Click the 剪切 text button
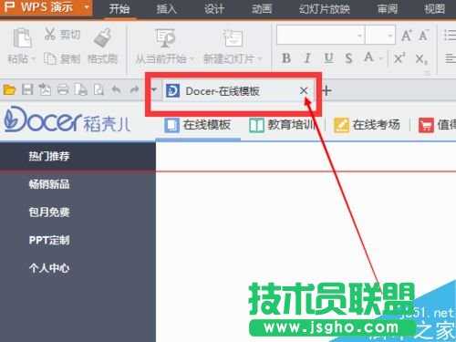Screen dimensions: 456x342 [x=70, y=35]
